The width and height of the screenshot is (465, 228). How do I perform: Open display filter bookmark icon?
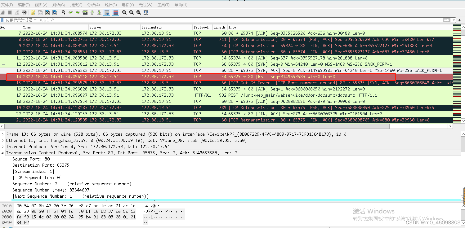(x=2, y=20)
